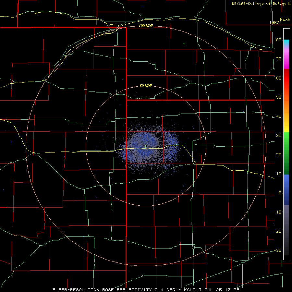Click the 70 dBZ value on the legend
Viewport: 292px width, 292px height.
coord(279,59)
